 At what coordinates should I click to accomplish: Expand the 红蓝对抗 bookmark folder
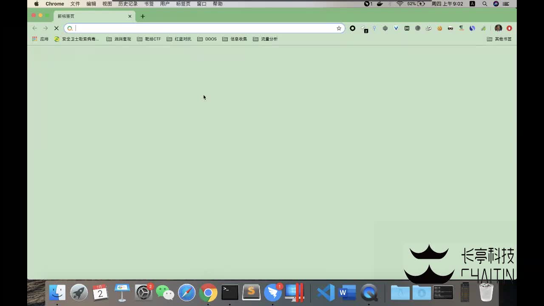179,39
